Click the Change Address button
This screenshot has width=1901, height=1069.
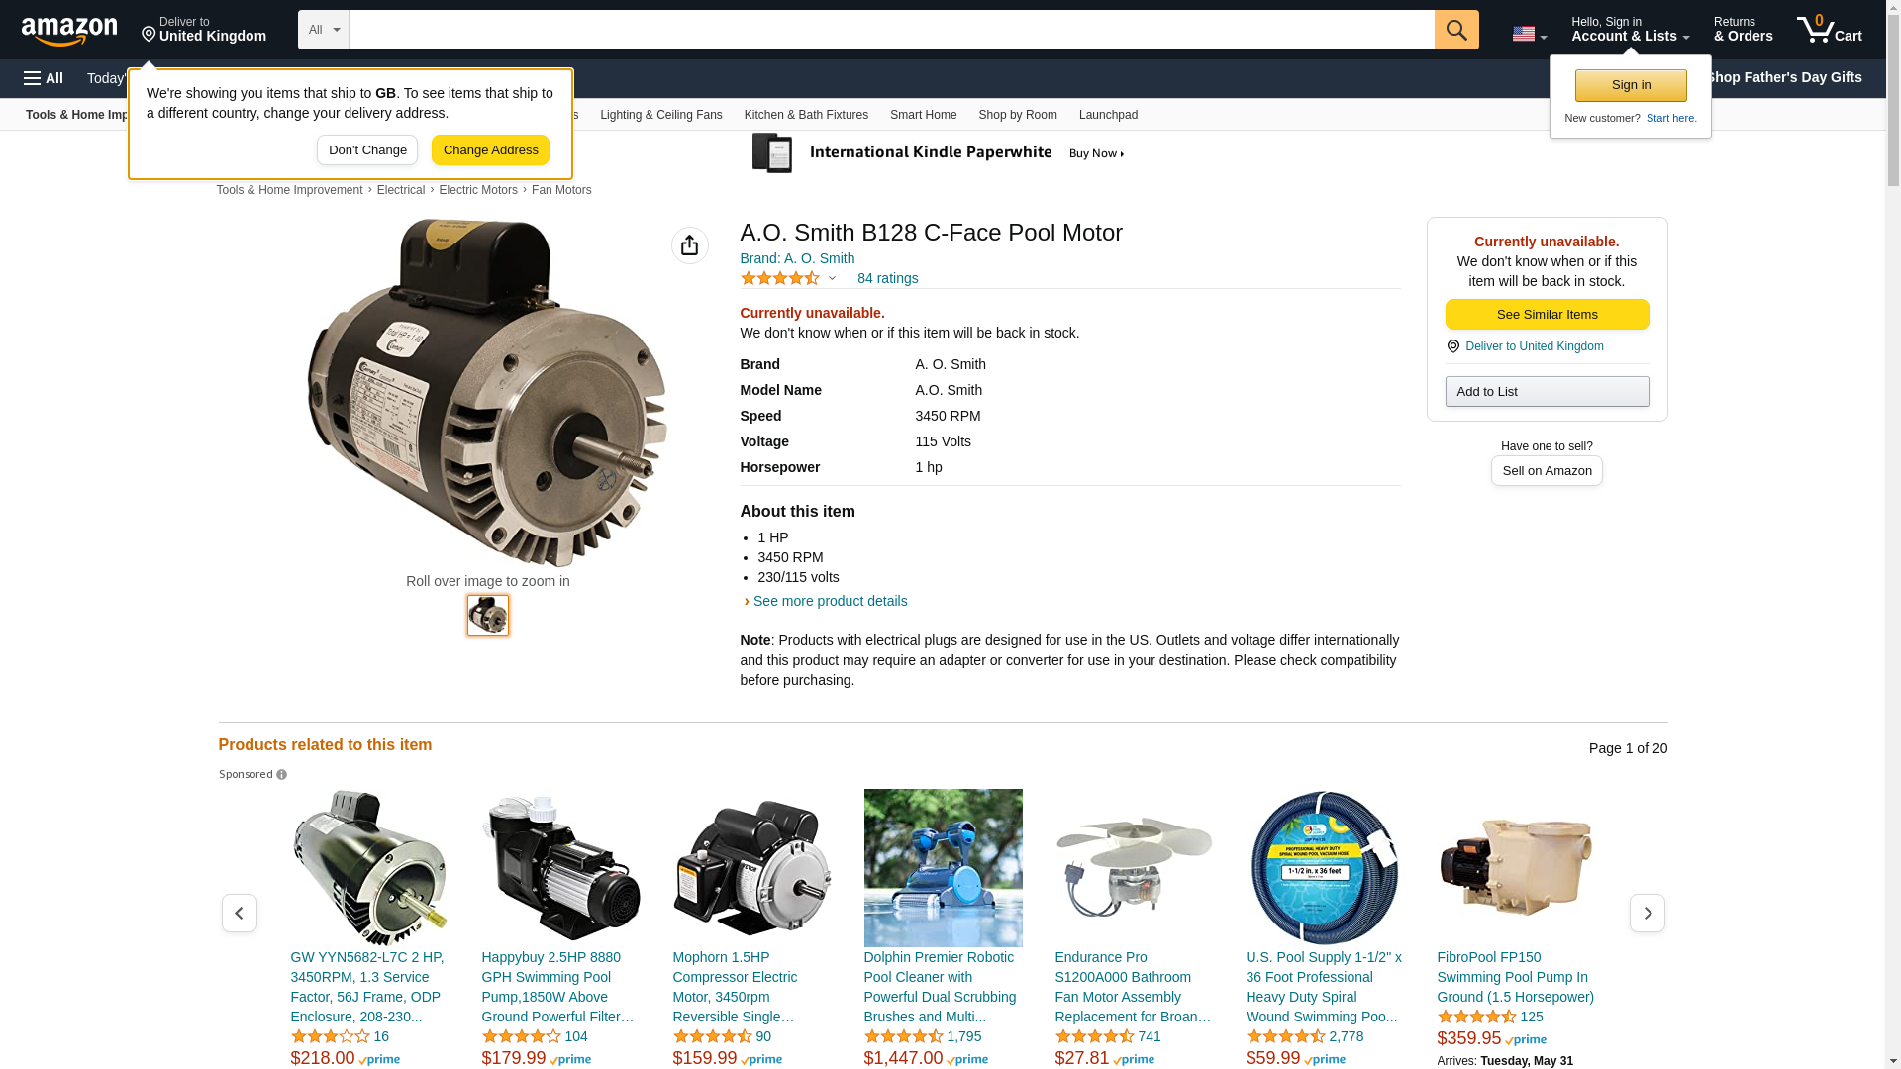point(490,150)
